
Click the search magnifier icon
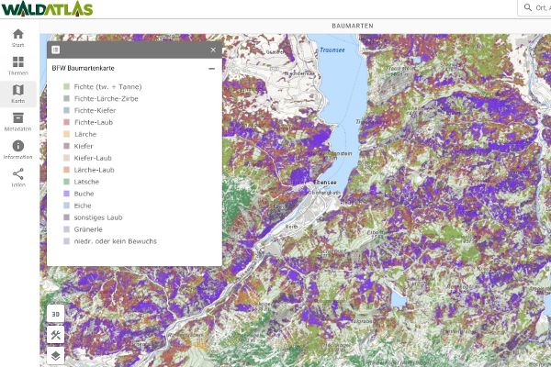tap(529, 8)
